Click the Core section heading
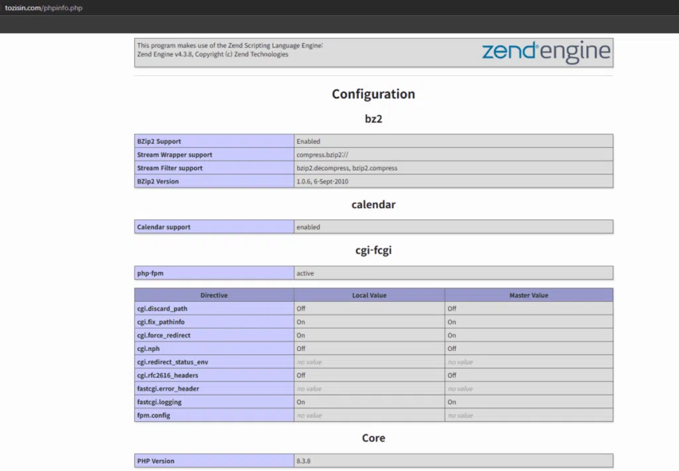The height and width of the screenshot is (471, 679). [373, 438]
